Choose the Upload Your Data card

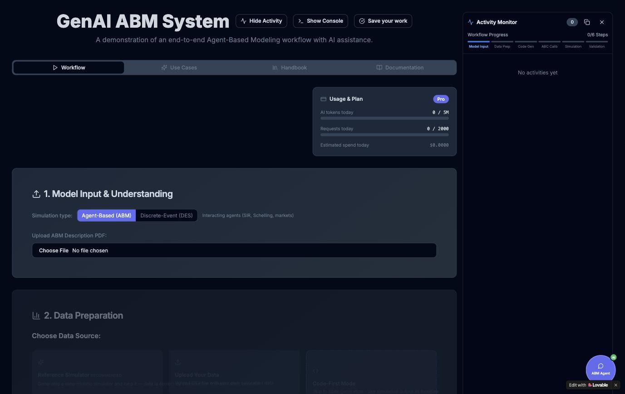(x=234, y=372)
